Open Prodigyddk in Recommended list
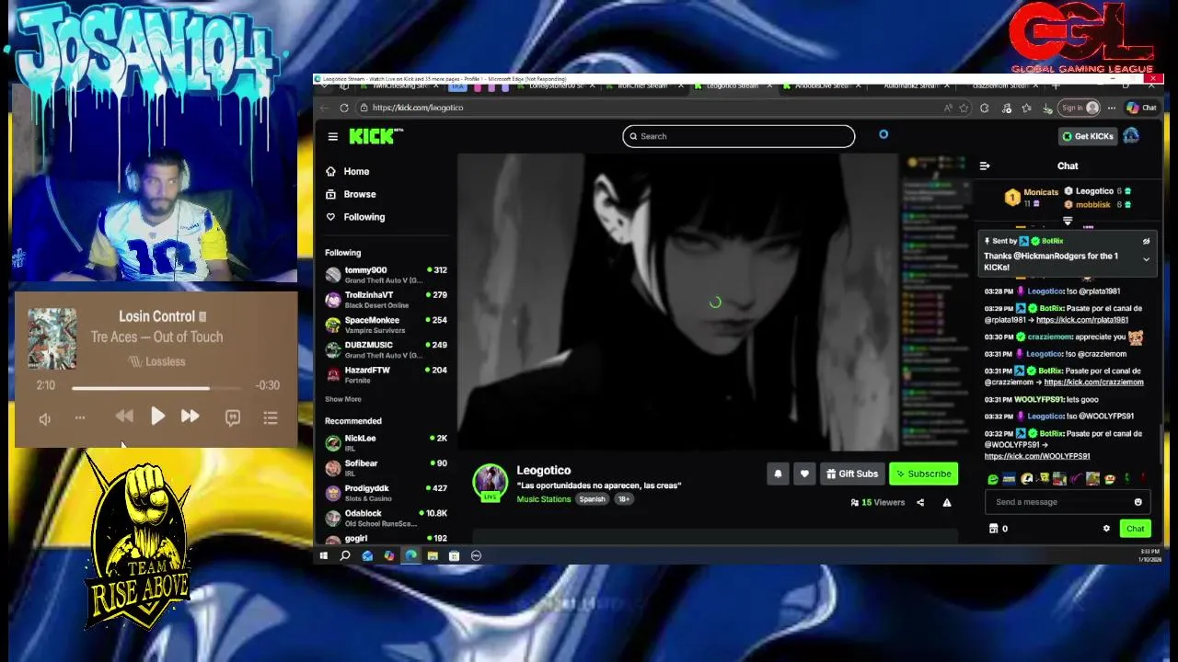Image resolution: width=1178 pixels, height=662 pixels. (x=387, y=492)
